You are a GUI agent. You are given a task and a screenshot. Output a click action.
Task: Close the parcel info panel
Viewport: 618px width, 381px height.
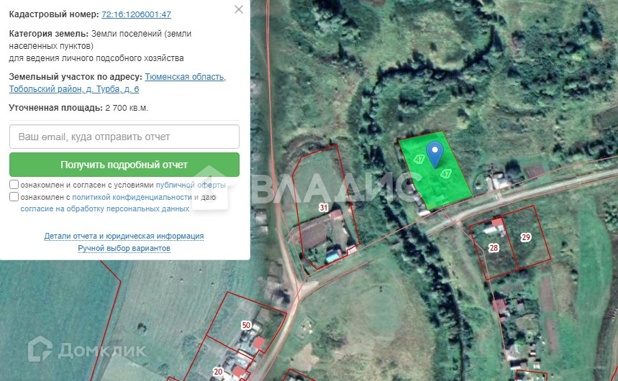coord(238,9)
